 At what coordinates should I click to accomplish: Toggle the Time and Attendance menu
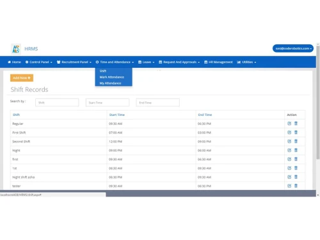pos(115,62)
